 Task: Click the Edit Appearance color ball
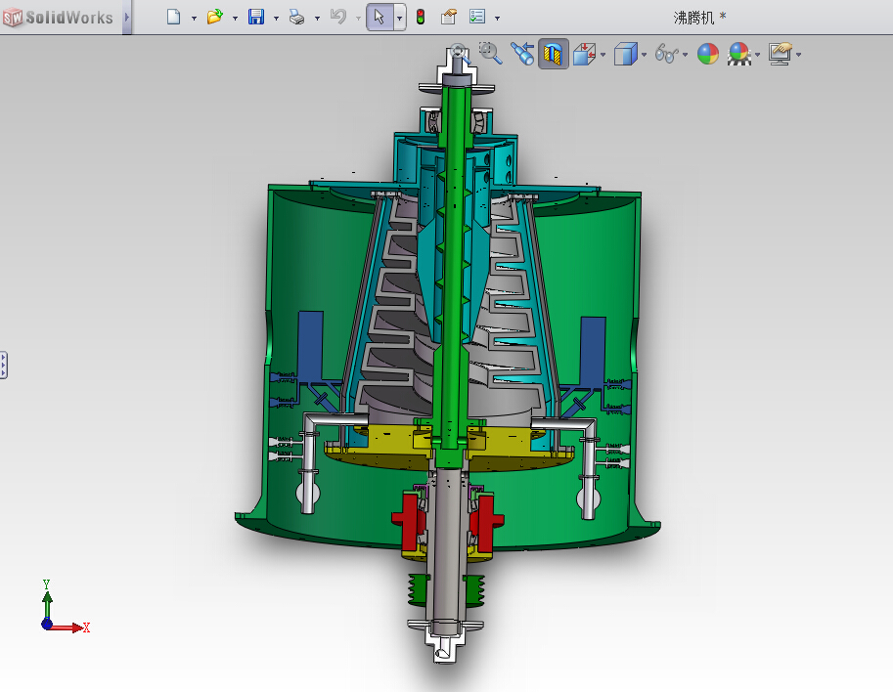click(x=707, y=54)
